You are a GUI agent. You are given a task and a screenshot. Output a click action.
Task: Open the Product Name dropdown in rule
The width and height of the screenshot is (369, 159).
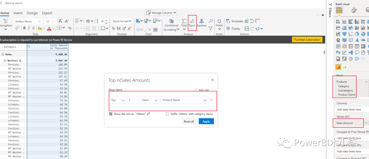coord(184,100)
